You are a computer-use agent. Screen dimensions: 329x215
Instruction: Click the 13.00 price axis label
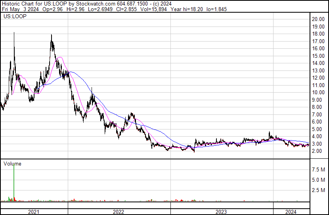(x=318, y=70)
